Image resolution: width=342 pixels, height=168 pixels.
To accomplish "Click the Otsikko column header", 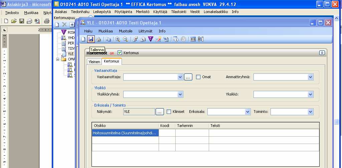I will point(125,126).
